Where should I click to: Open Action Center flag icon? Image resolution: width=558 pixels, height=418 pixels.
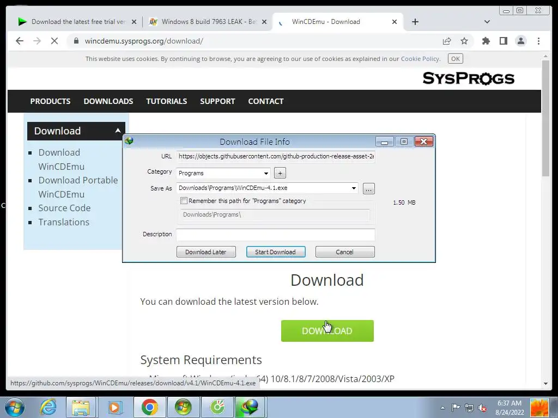click(x=456, y=408)
